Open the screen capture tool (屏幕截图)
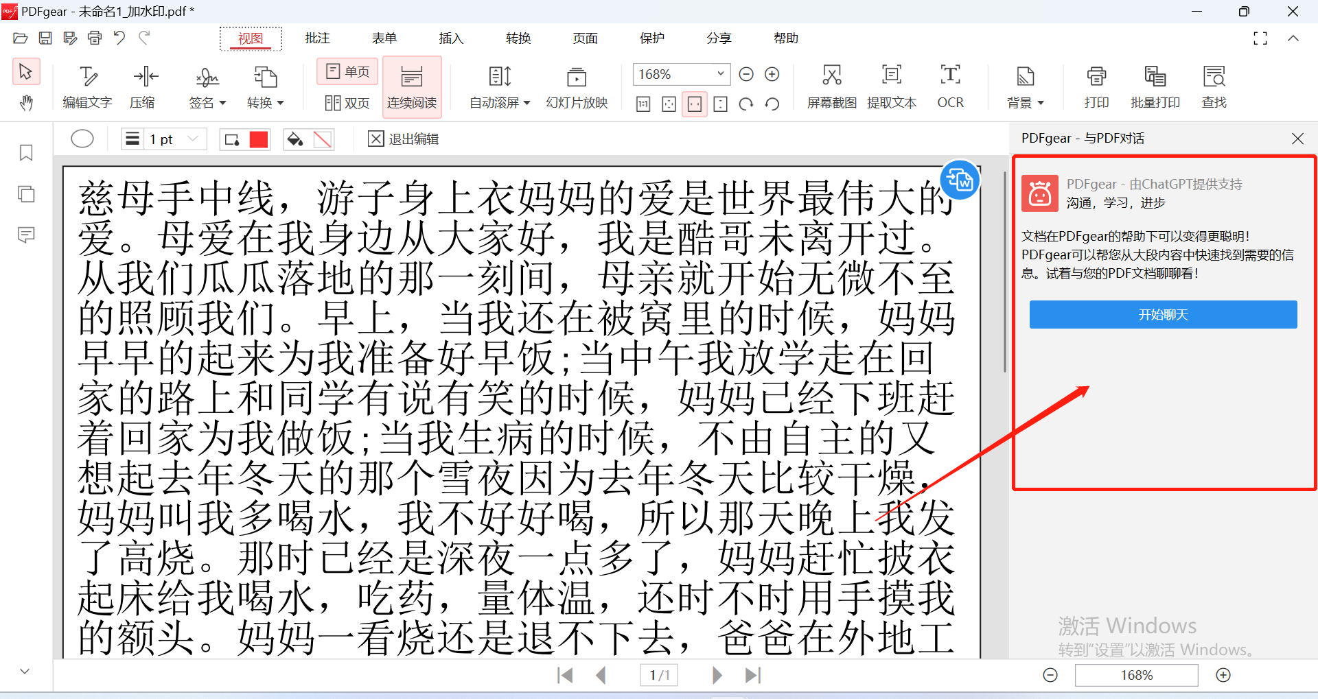The image size is (1318, 699). pyautogui.click(x=831, y=75)
